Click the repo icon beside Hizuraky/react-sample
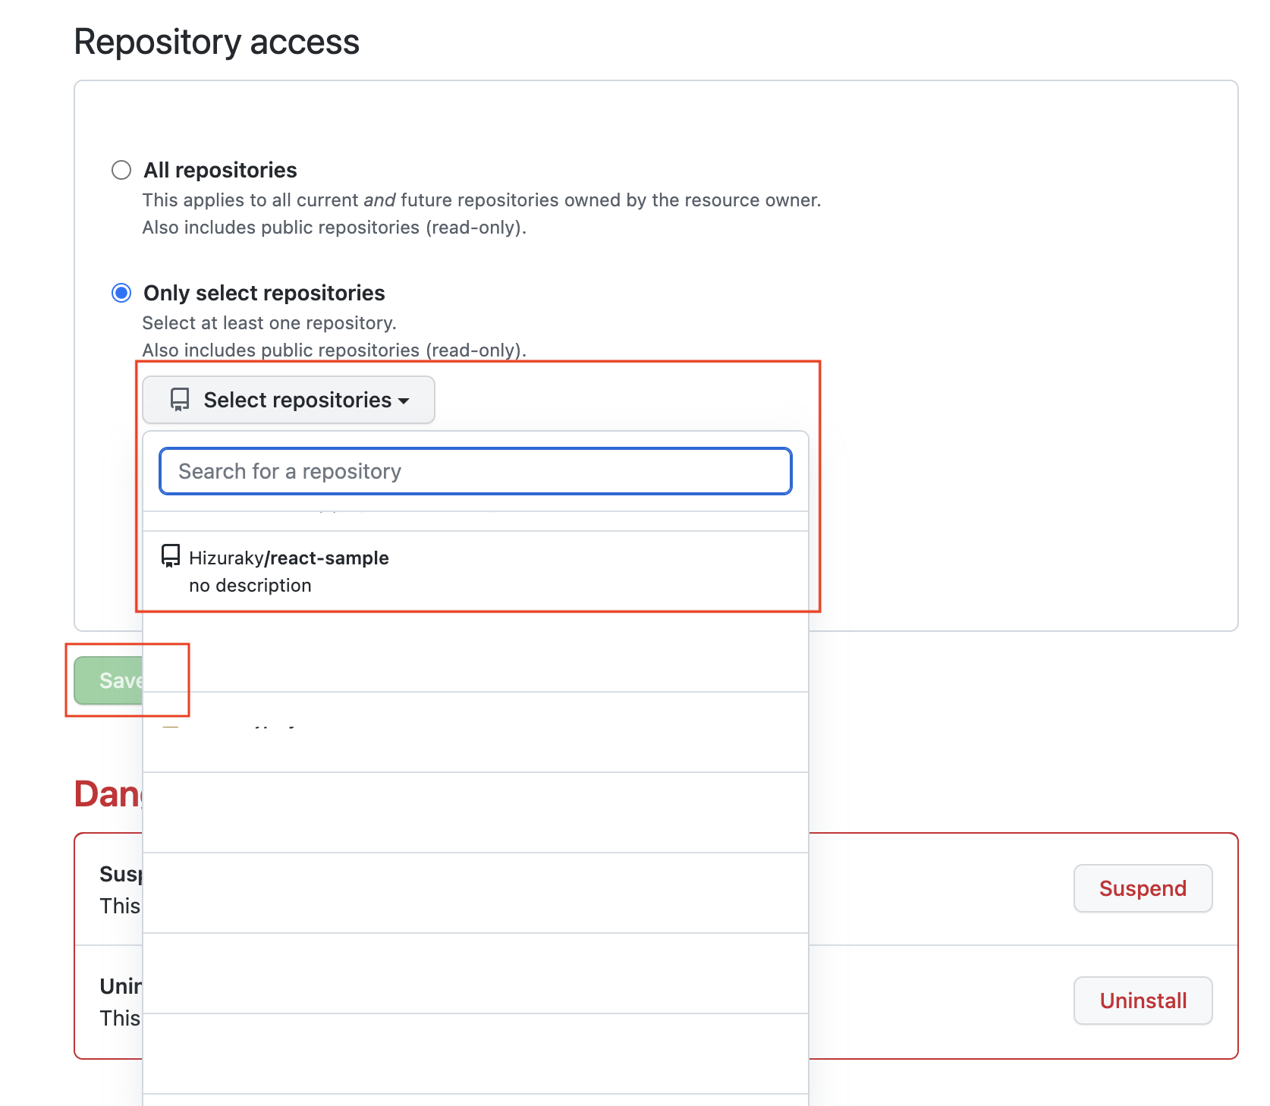Screen dimensions: 1270x1106 pyautogui.click(x=171, y=557)
